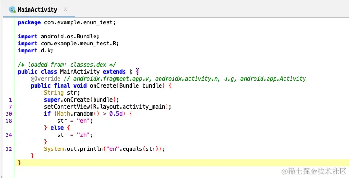Click the onCreate method declaration name

click(103, 86)
